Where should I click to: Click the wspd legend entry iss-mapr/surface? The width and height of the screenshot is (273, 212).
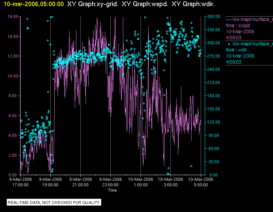point(252,19)
